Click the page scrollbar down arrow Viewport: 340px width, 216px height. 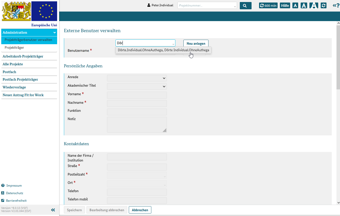coord(338,202)
